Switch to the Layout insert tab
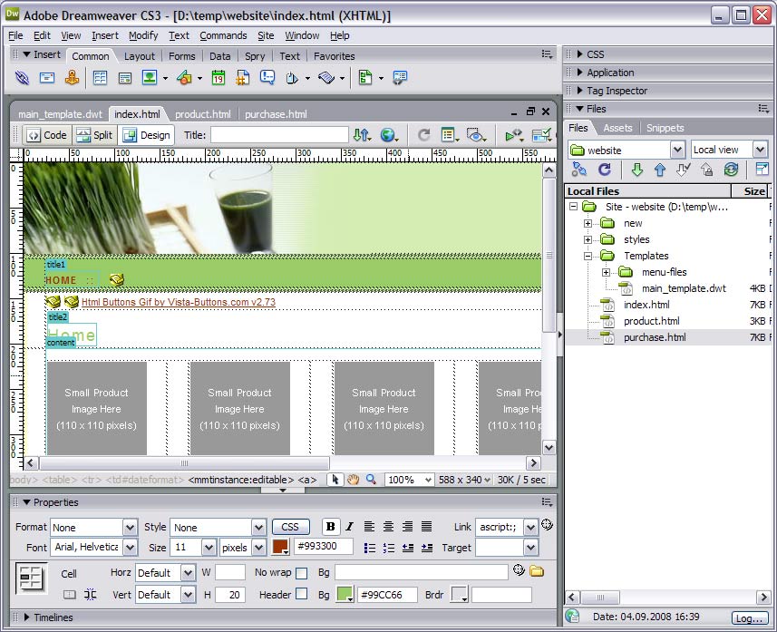777x632 pixels. click(x=140, y=56)
